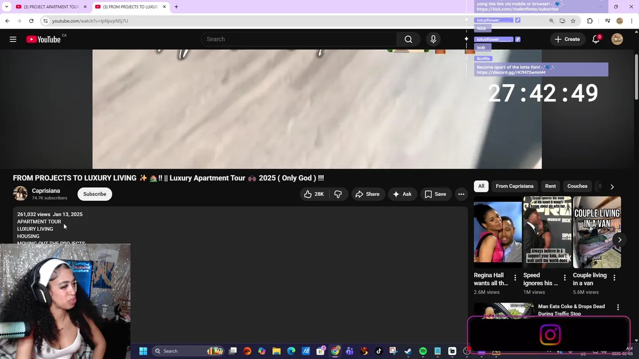Dislike the video with thumbs down
Viewport: 639px width, 359px height.
[x=338, y=194]
